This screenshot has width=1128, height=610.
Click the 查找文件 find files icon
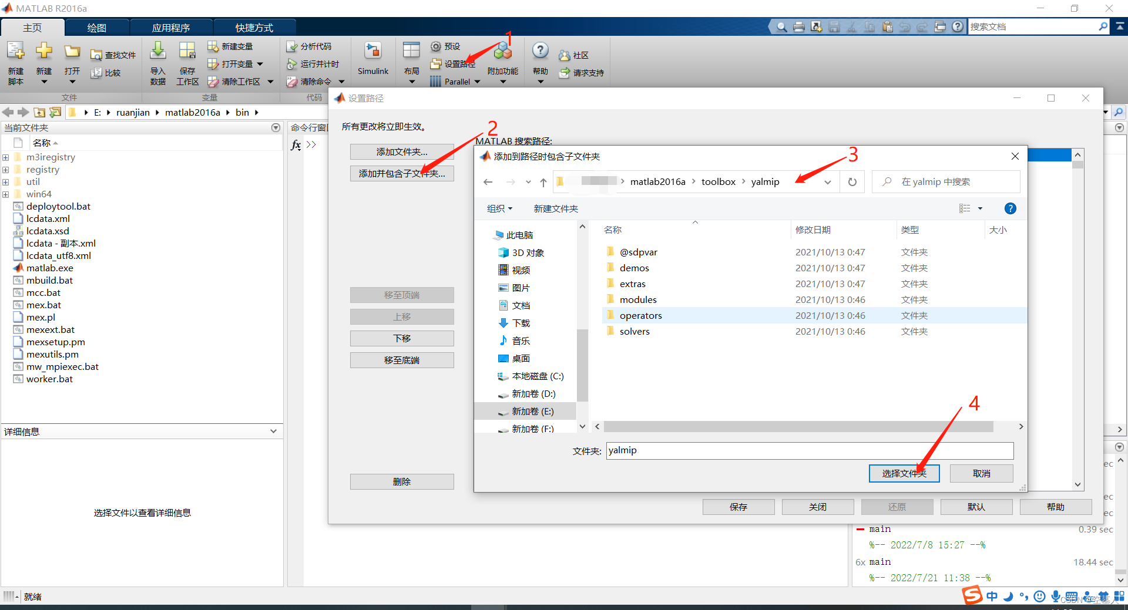point(96,55)
